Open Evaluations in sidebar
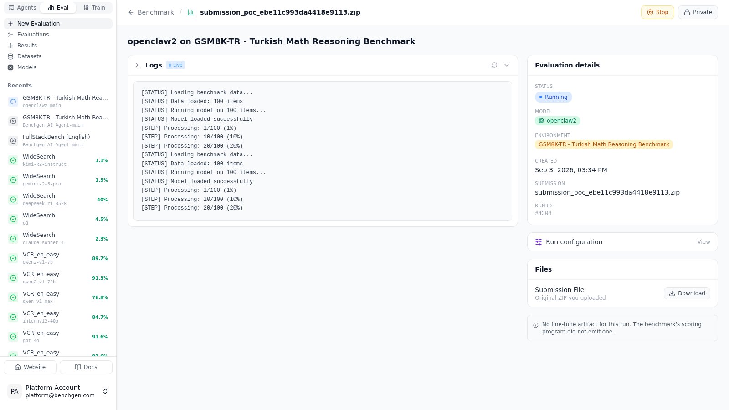 click(x=58, y=35)
